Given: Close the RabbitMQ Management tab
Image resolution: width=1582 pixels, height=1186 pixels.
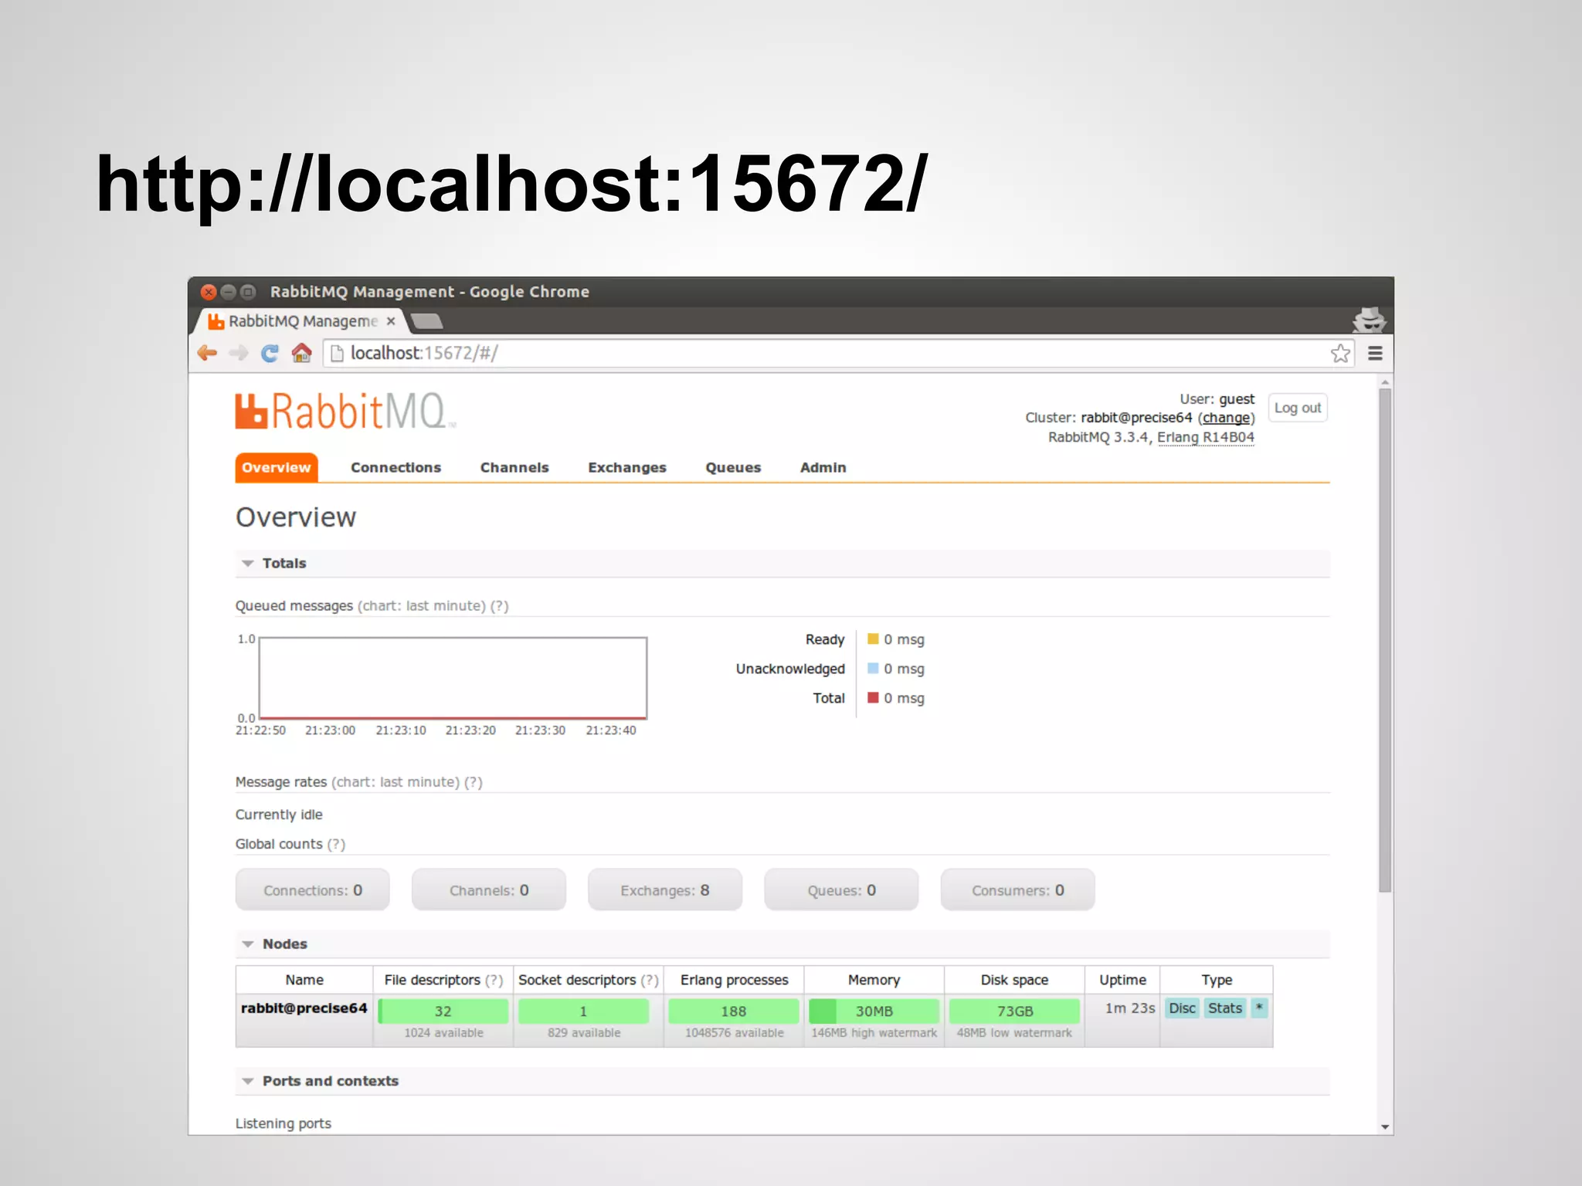Looking at the screenshot, I should 391,321.
